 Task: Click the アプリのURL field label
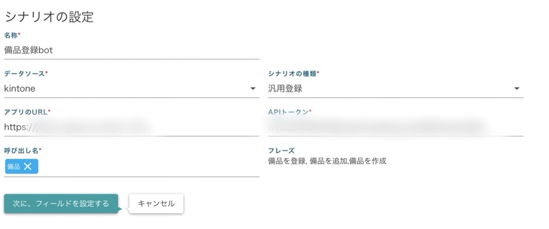(27, 112)
